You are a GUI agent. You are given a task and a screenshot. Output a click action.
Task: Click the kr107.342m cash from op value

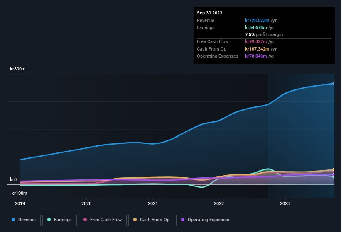257,49
